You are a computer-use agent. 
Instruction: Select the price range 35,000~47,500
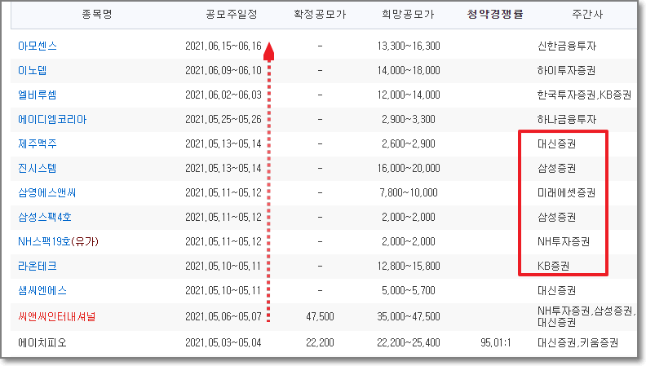409,316
